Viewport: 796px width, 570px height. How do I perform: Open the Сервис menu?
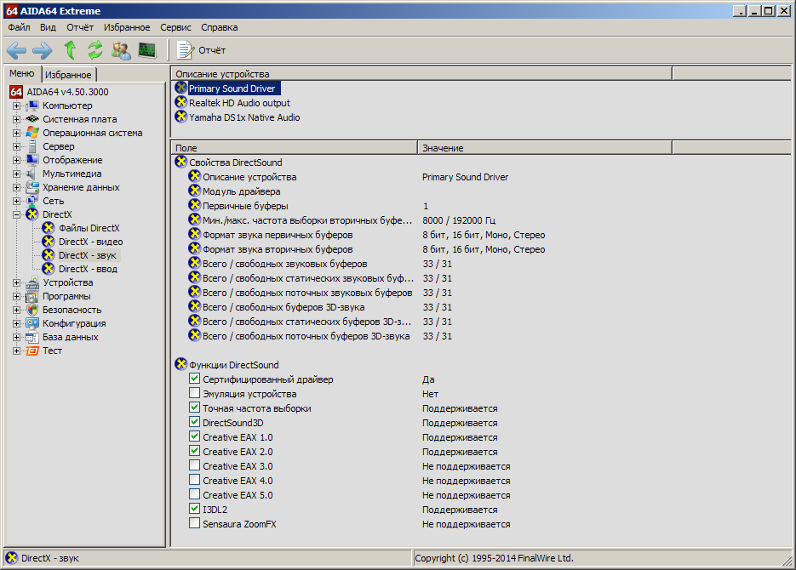coord(175,27)
